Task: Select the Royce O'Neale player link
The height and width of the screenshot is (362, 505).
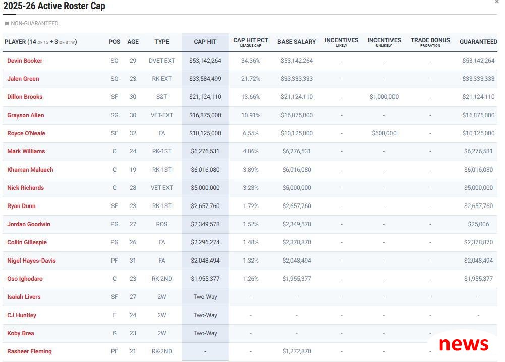Action: (x=26, y=133)
